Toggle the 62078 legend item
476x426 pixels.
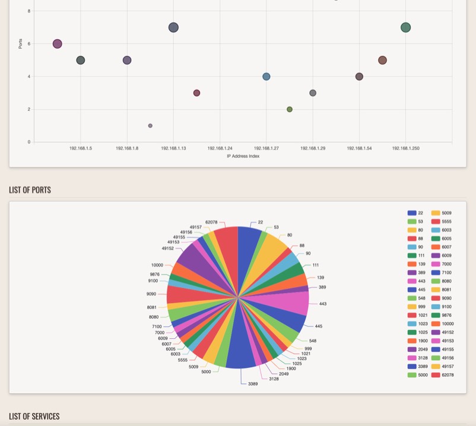point(435,375)
